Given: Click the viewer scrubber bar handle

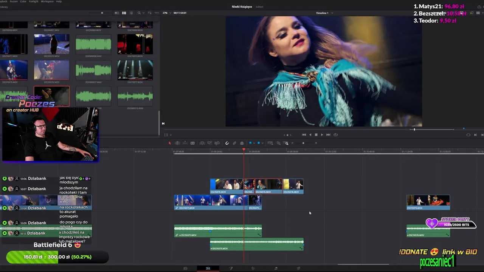Looking at the screenshot, I should tap(414, 130).
